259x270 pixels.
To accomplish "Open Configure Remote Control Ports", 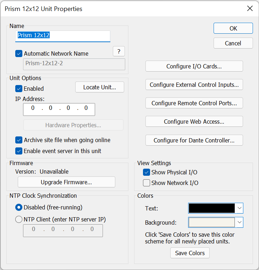I will 194,103.
